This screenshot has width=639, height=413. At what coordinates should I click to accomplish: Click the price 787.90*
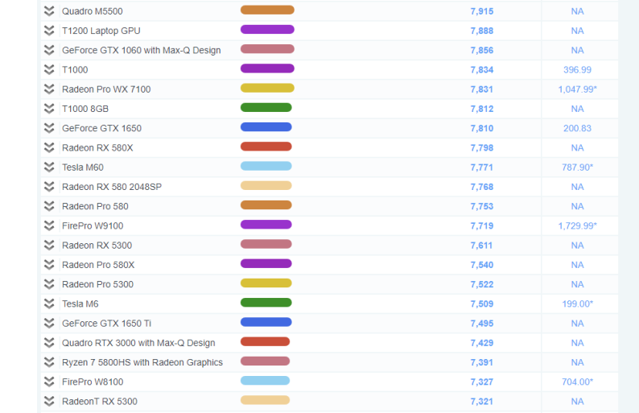(x=578, y=167)
